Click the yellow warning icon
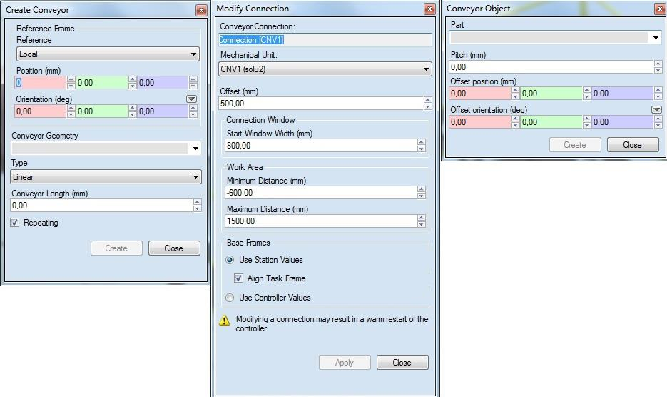This screenshot has width=667, height=397. [224, 321]
